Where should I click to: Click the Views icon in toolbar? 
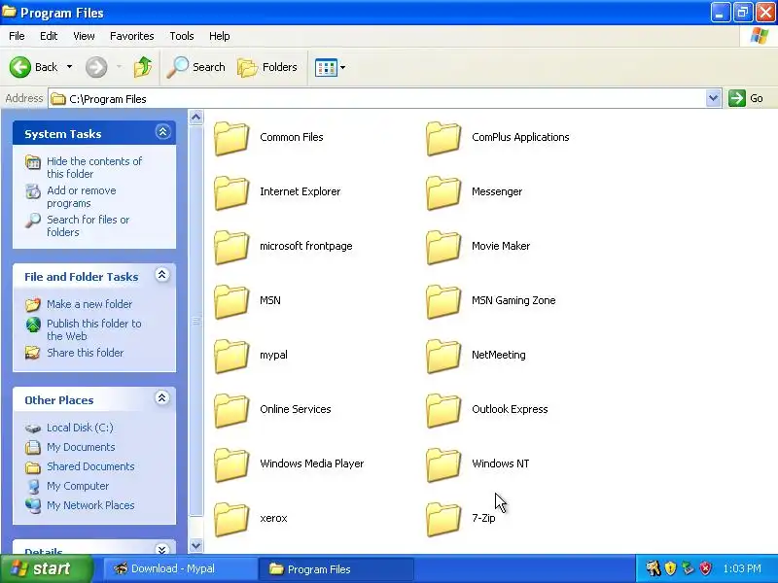coord(326,67)
